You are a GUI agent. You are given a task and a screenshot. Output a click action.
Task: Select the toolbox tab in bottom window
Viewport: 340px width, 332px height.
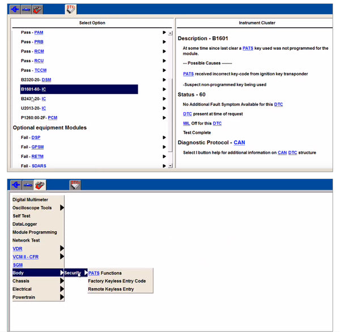(x=40, y=185)
